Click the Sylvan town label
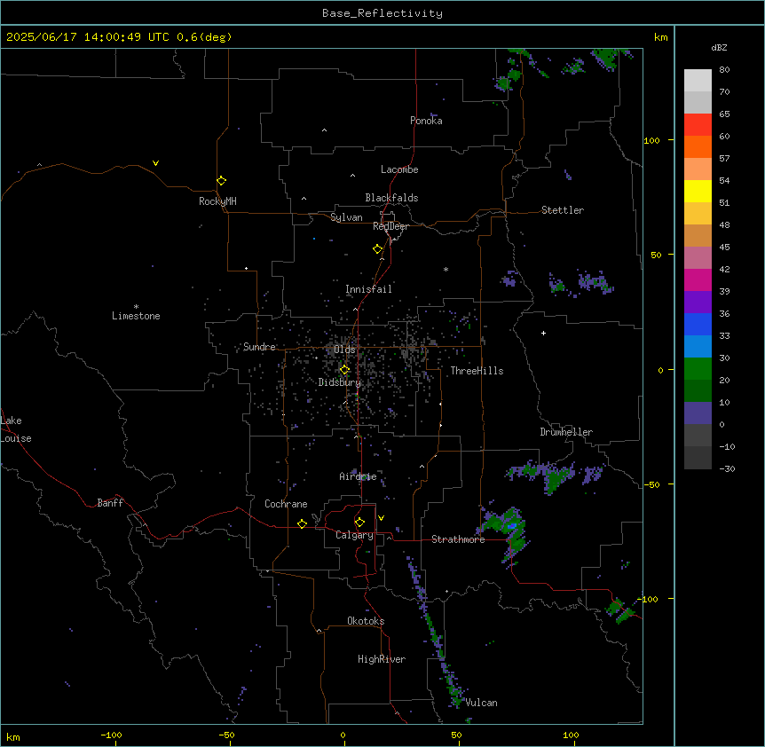Screen dimensions: 765x747 346,217
